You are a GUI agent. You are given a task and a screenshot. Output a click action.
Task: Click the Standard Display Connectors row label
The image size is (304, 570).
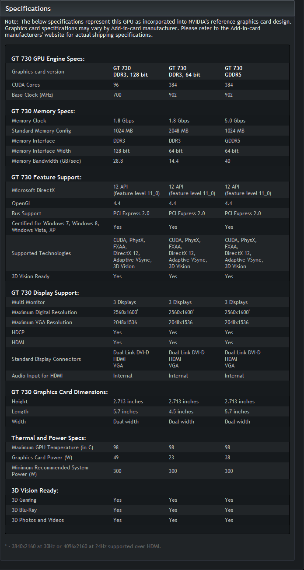point(46,359)
